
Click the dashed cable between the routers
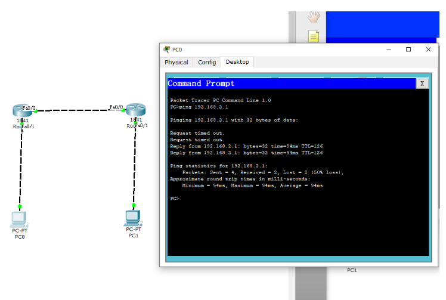[78, 110]
